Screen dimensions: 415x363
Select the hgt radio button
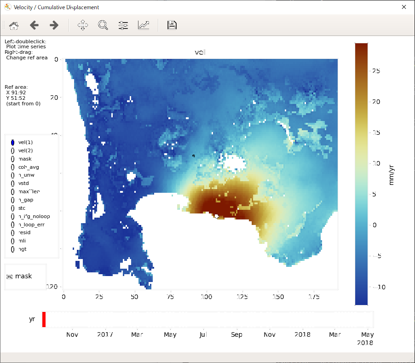coord(13,249)
